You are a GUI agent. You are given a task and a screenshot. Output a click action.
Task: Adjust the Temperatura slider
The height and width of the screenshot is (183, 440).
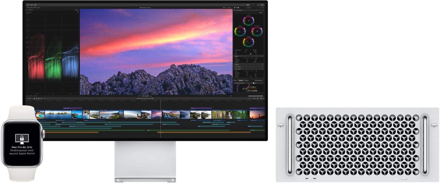click(247, 50)
